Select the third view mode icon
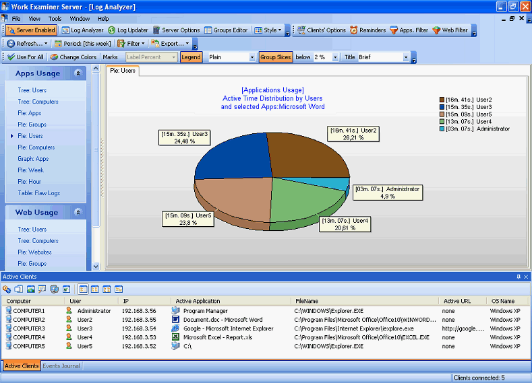The image size is (532, 383). point(107,289)
